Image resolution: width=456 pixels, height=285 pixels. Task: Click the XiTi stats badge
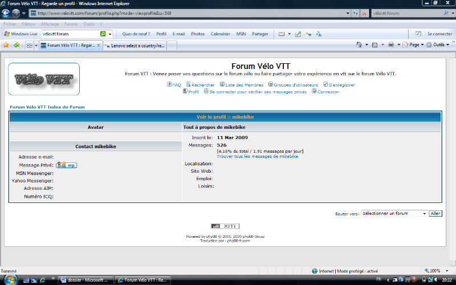pyautogui.click(x=225, y=226)
